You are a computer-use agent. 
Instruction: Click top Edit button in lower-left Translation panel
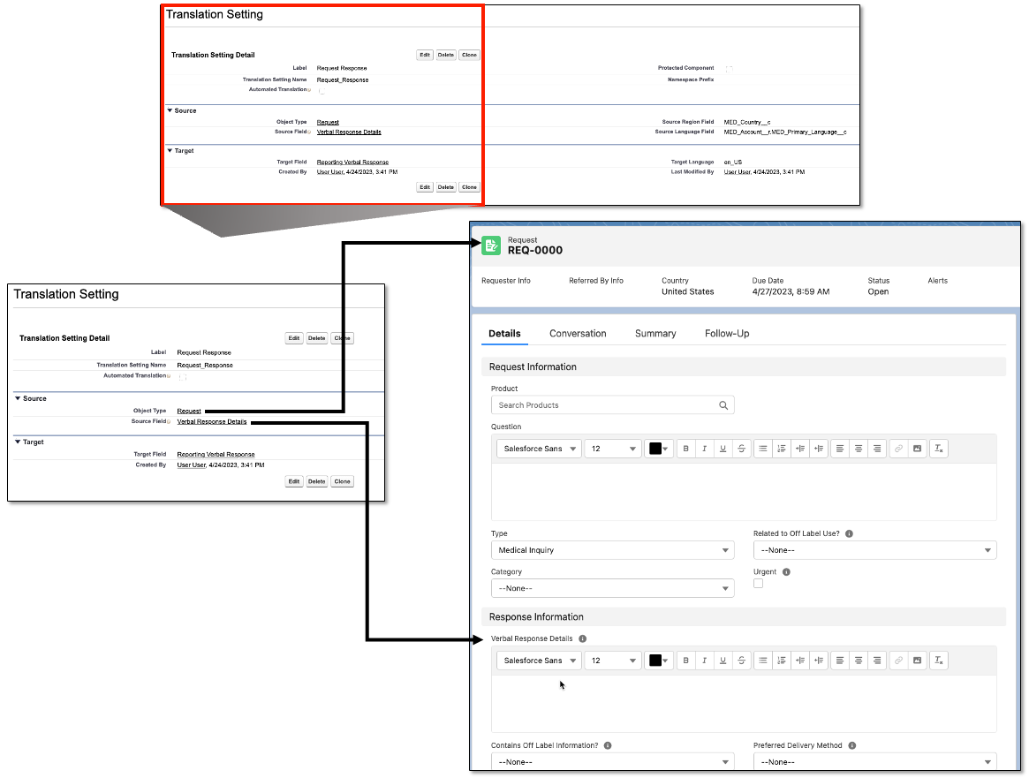click(294, 338)
